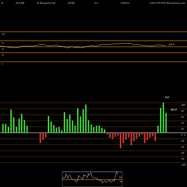Click the MR right axis label 40

click(x=182, y=123)
